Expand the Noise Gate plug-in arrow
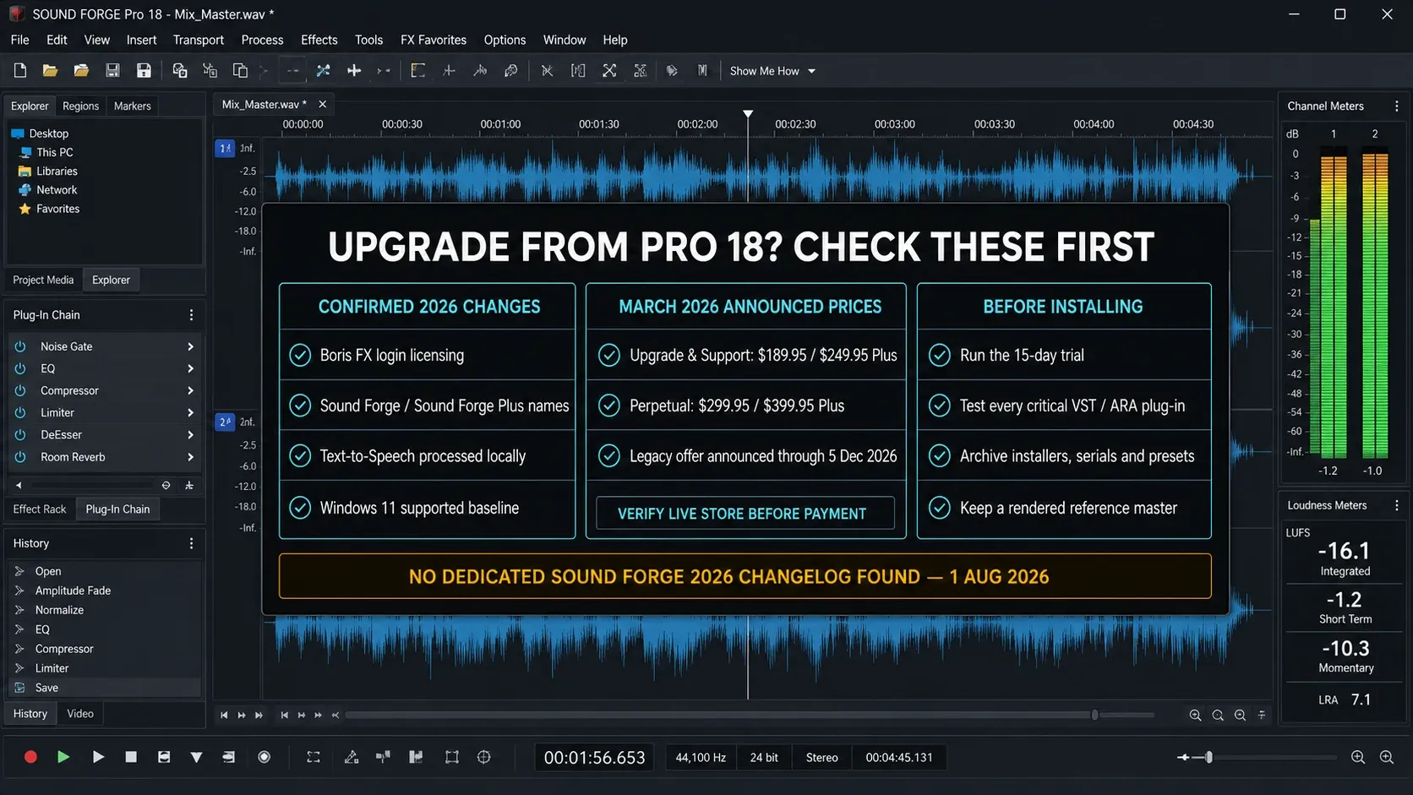 click(190, 346)
